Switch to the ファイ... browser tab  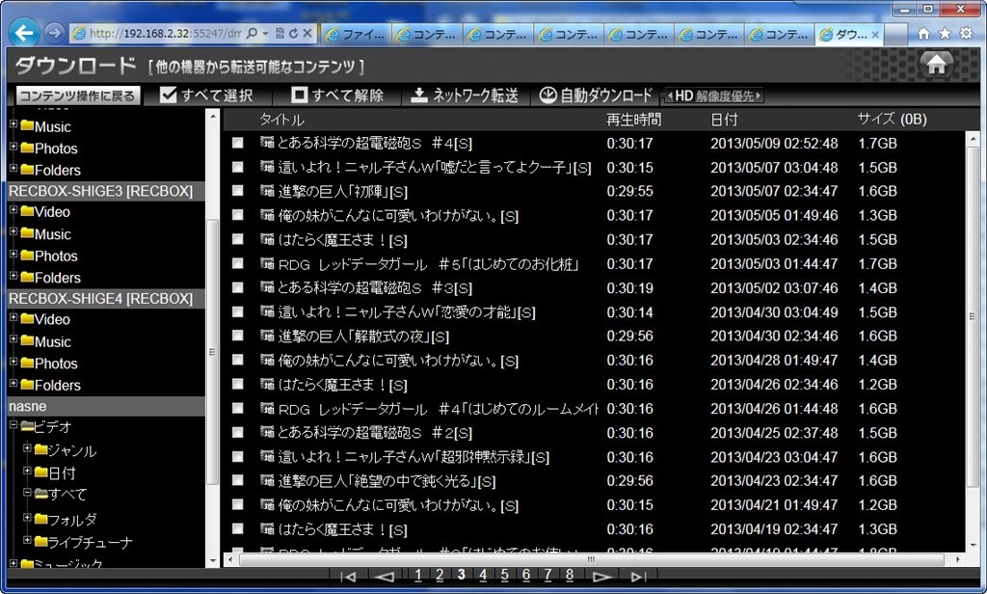[356, 35]
